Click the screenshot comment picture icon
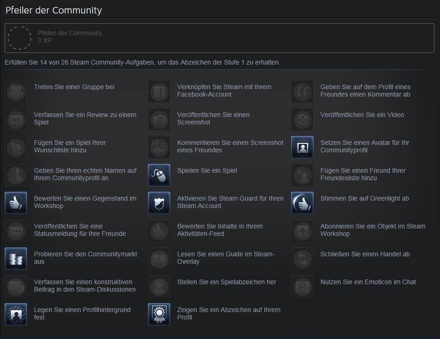The width and height of the screenshot is (440, 339). tap(159, 147)
